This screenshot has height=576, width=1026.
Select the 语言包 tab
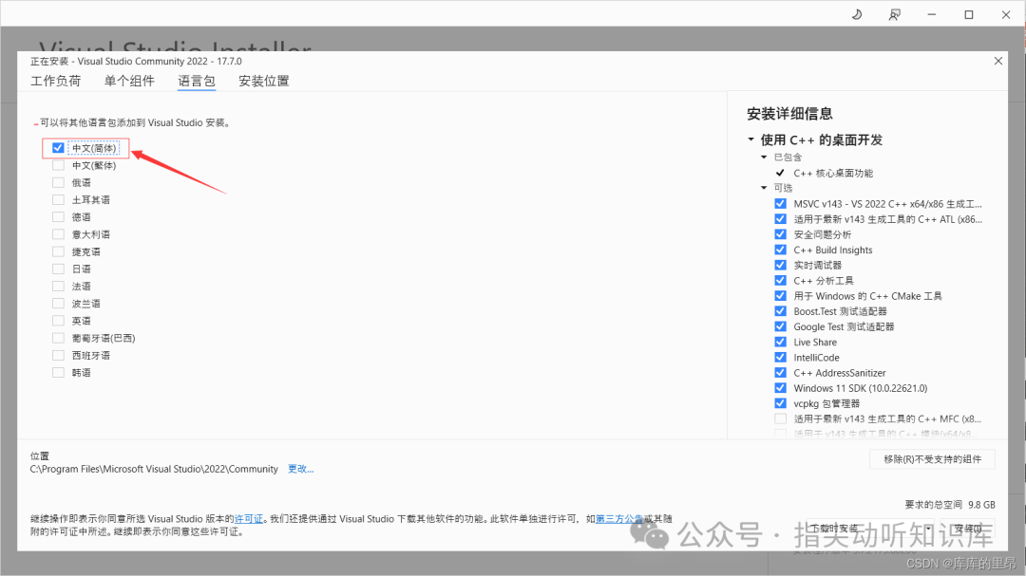point(197,81)
